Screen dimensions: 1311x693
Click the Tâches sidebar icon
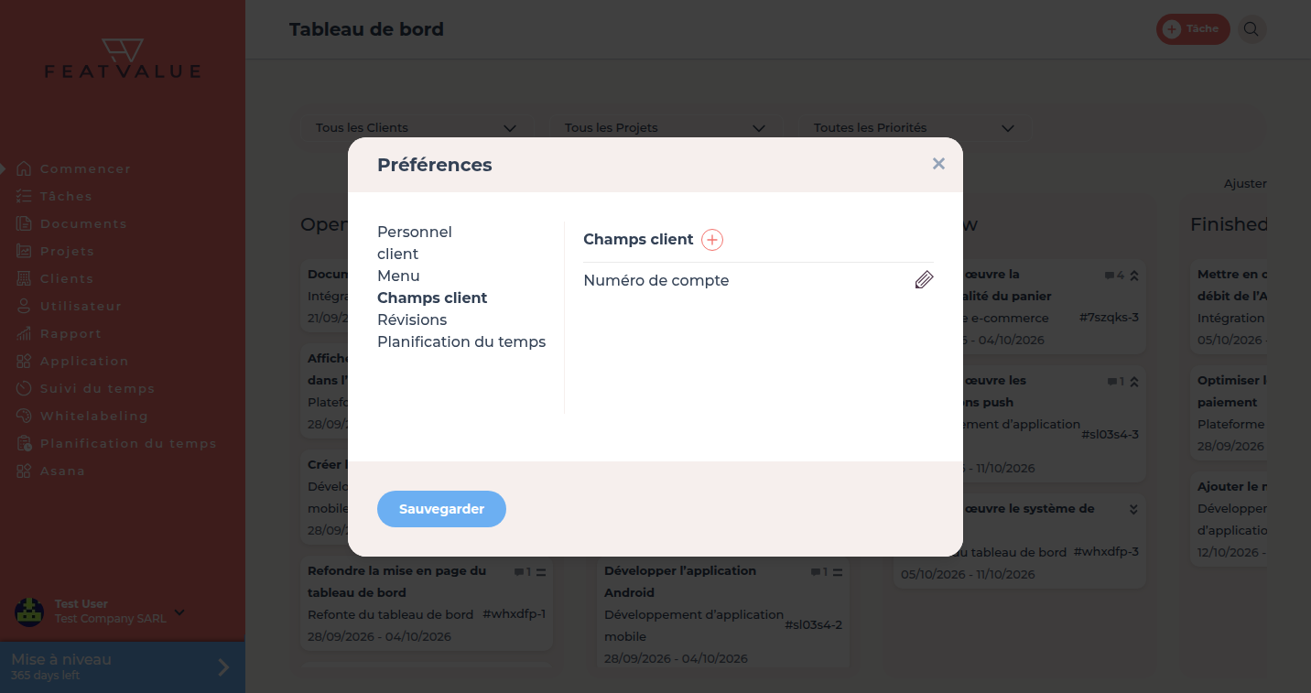(24, 196)
